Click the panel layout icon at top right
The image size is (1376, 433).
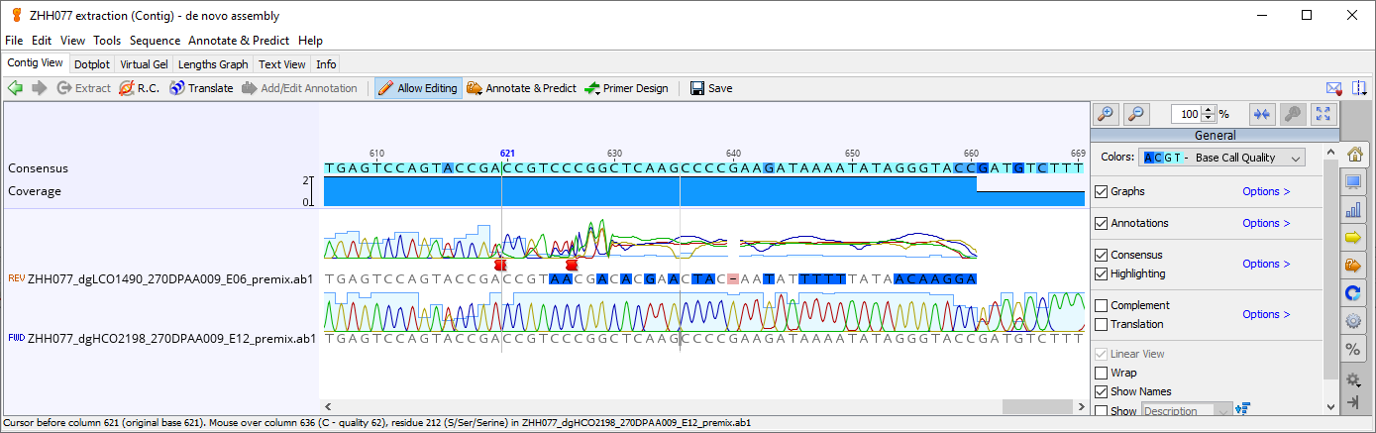[x=1359, y=88]
